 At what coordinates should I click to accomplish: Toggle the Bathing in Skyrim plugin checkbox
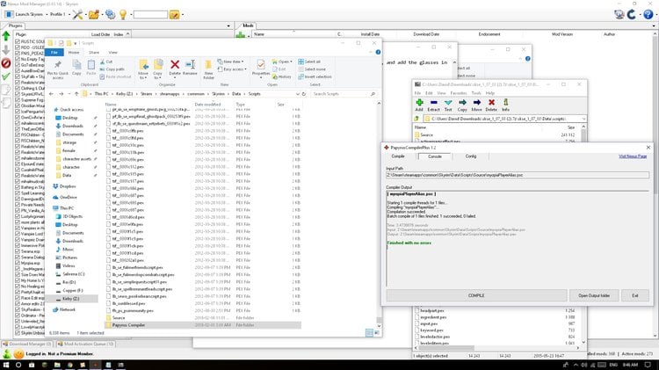pyautogui.click(x=18, y=187)
